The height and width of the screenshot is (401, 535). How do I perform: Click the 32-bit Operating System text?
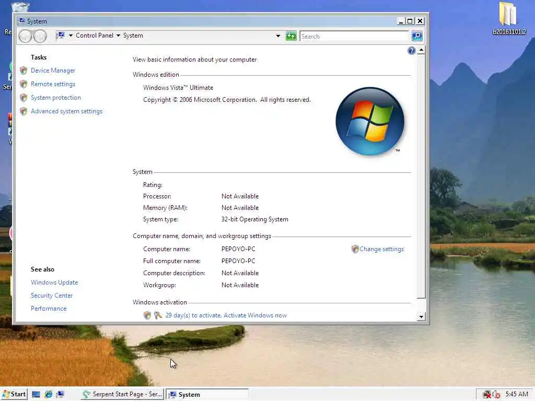[254, 219]
